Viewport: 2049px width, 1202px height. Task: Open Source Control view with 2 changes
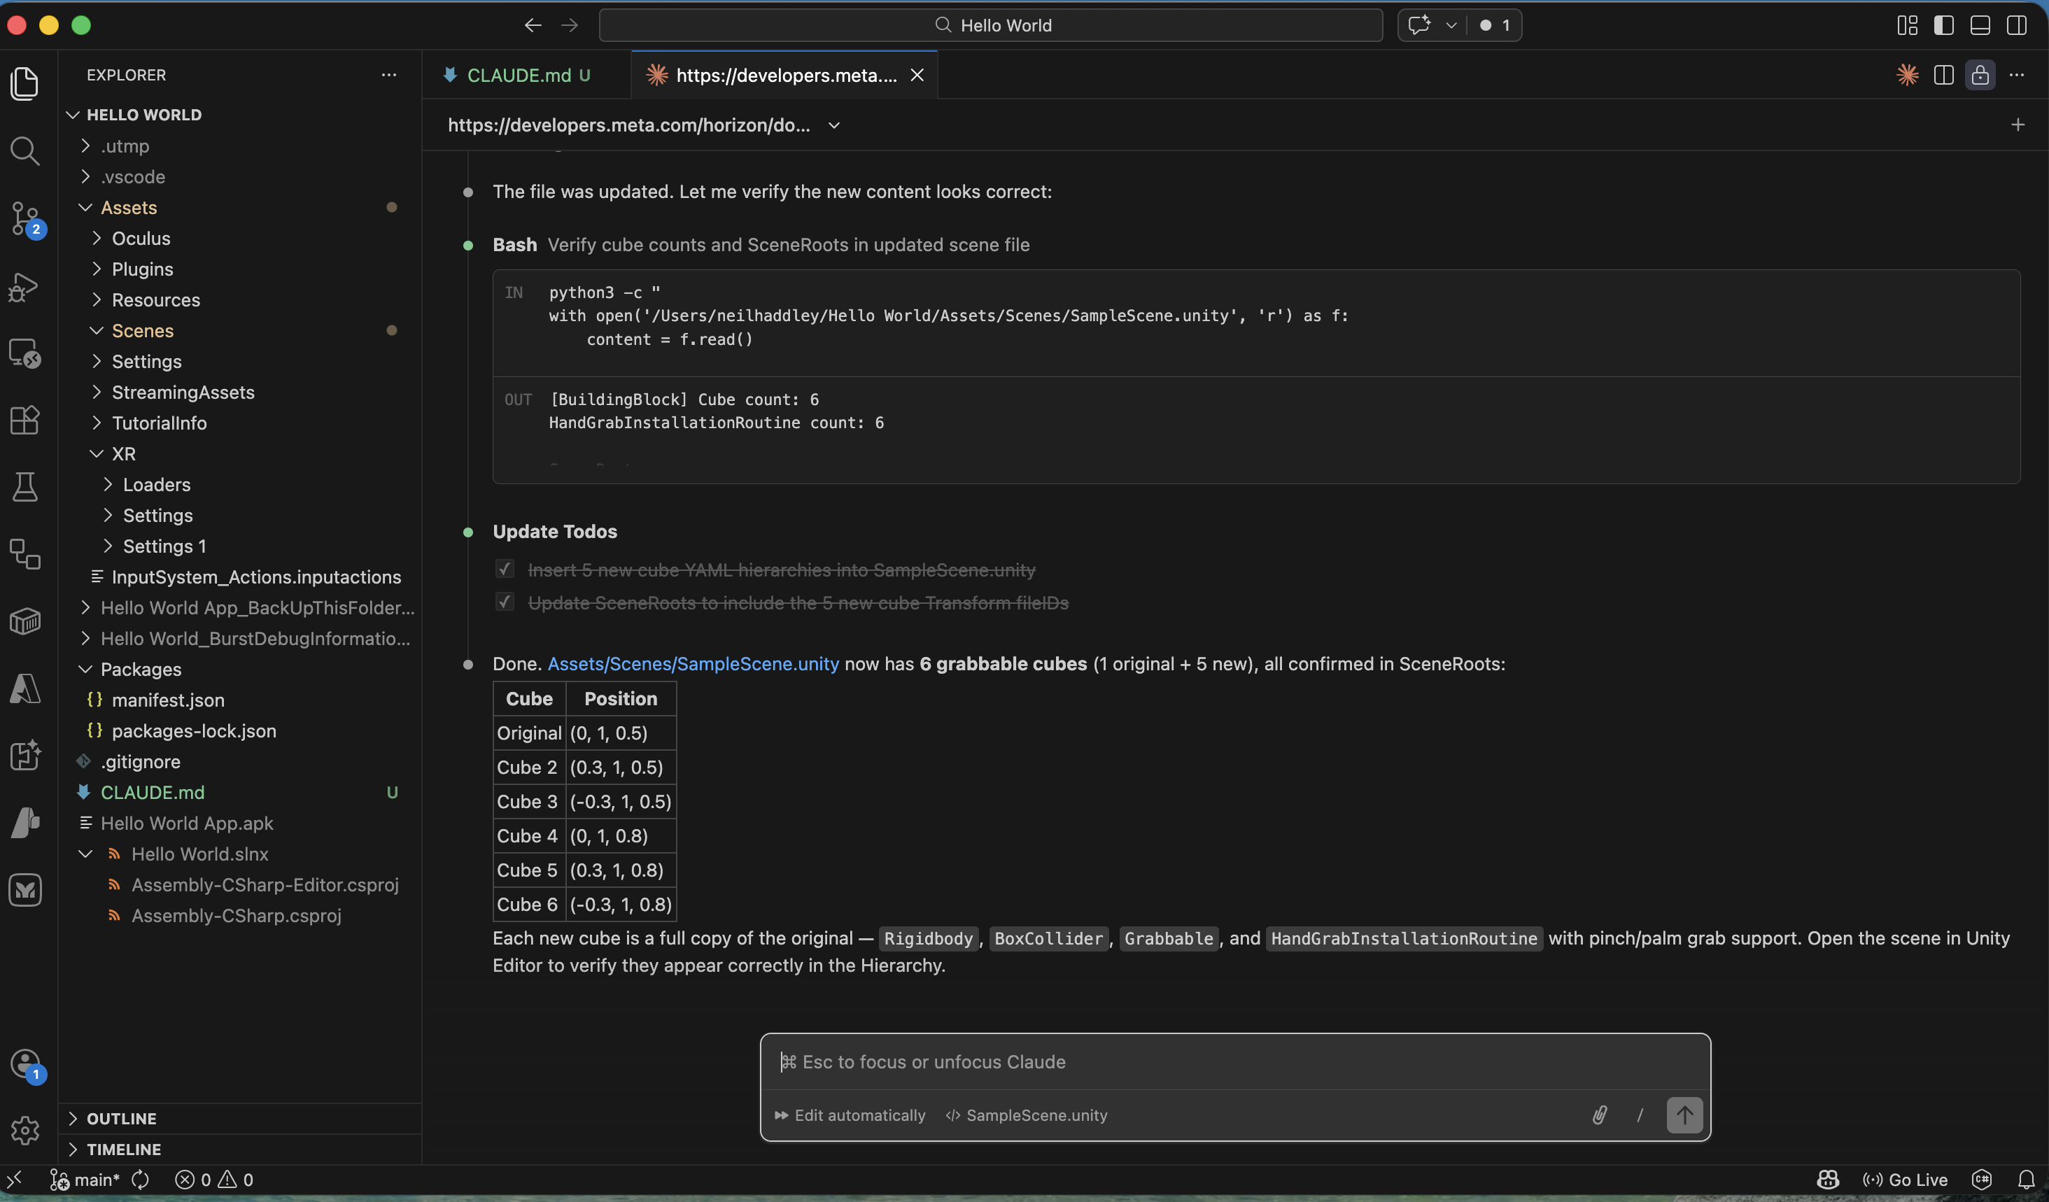[24, 218]
